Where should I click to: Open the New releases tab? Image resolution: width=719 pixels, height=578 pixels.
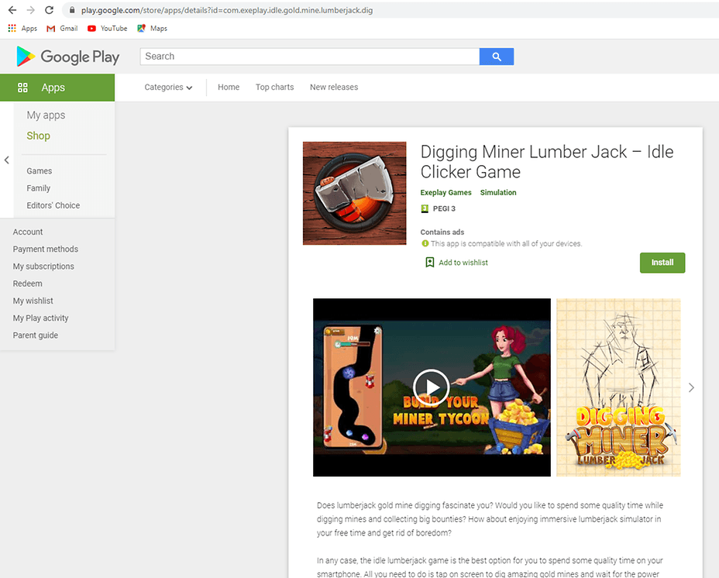pos(334,87)
